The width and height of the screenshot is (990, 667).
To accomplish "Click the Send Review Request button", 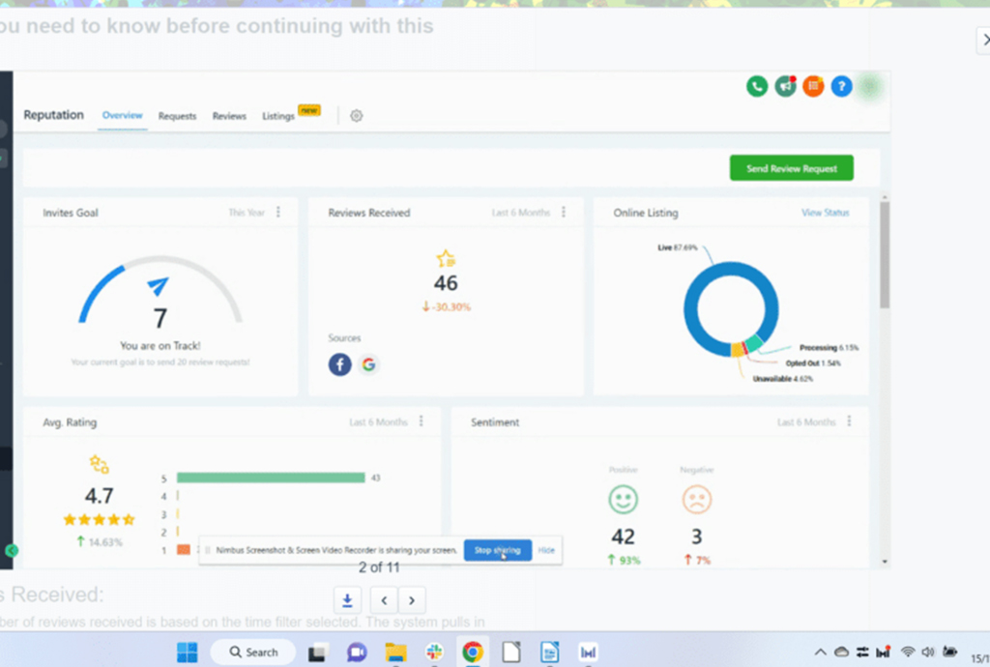I will 791,168.
